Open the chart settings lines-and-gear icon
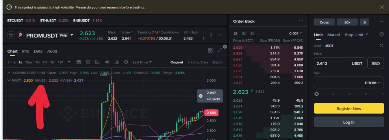Screen dimensions: 389x140 pos(116,62)
